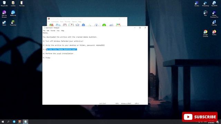Open the Proxifier desktop shortcut
This screenshot has height=124, width=221.
click(x=214, y=23)
